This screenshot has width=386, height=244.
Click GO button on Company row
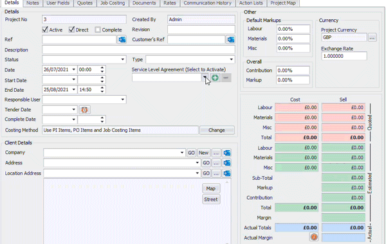[191, 153]
